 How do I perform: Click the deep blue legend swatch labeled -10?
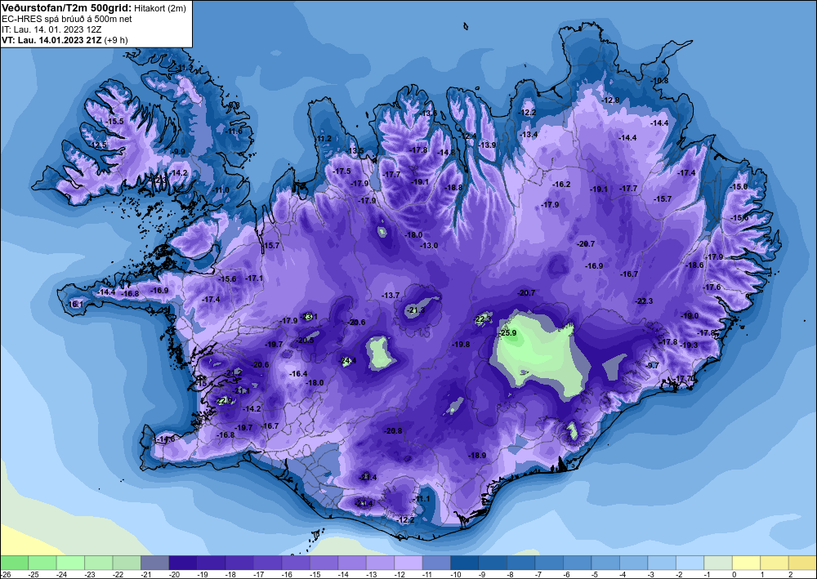click(x=464, y=563)
